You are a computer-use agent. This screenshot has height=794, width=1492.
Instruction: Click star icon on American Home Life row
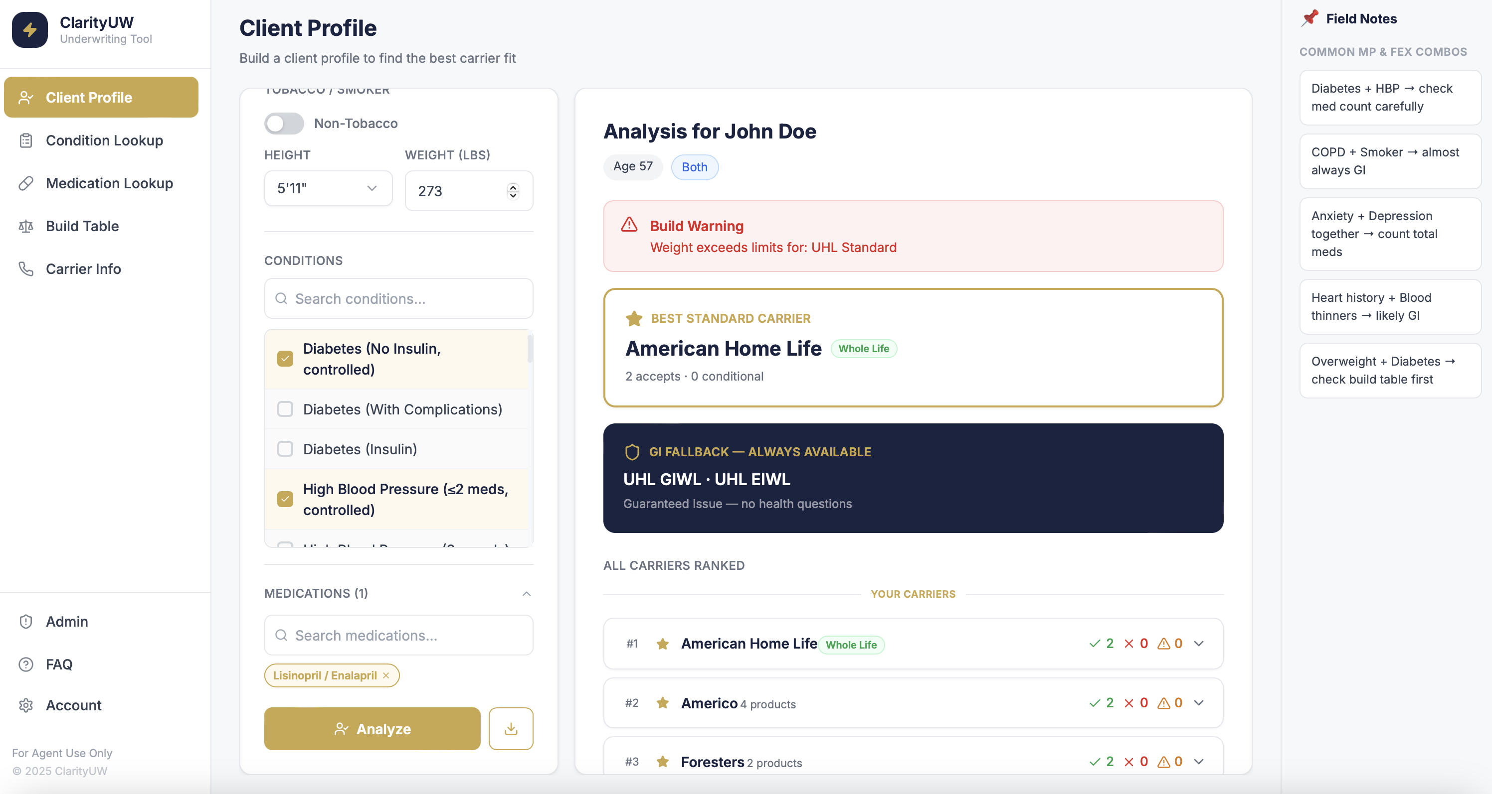(x=663, y=644)
